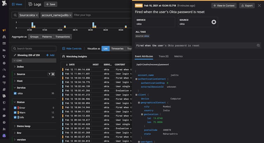264x143 pixels.
Task: Toggle the Warn status checkbox
Action: [15, 113]
